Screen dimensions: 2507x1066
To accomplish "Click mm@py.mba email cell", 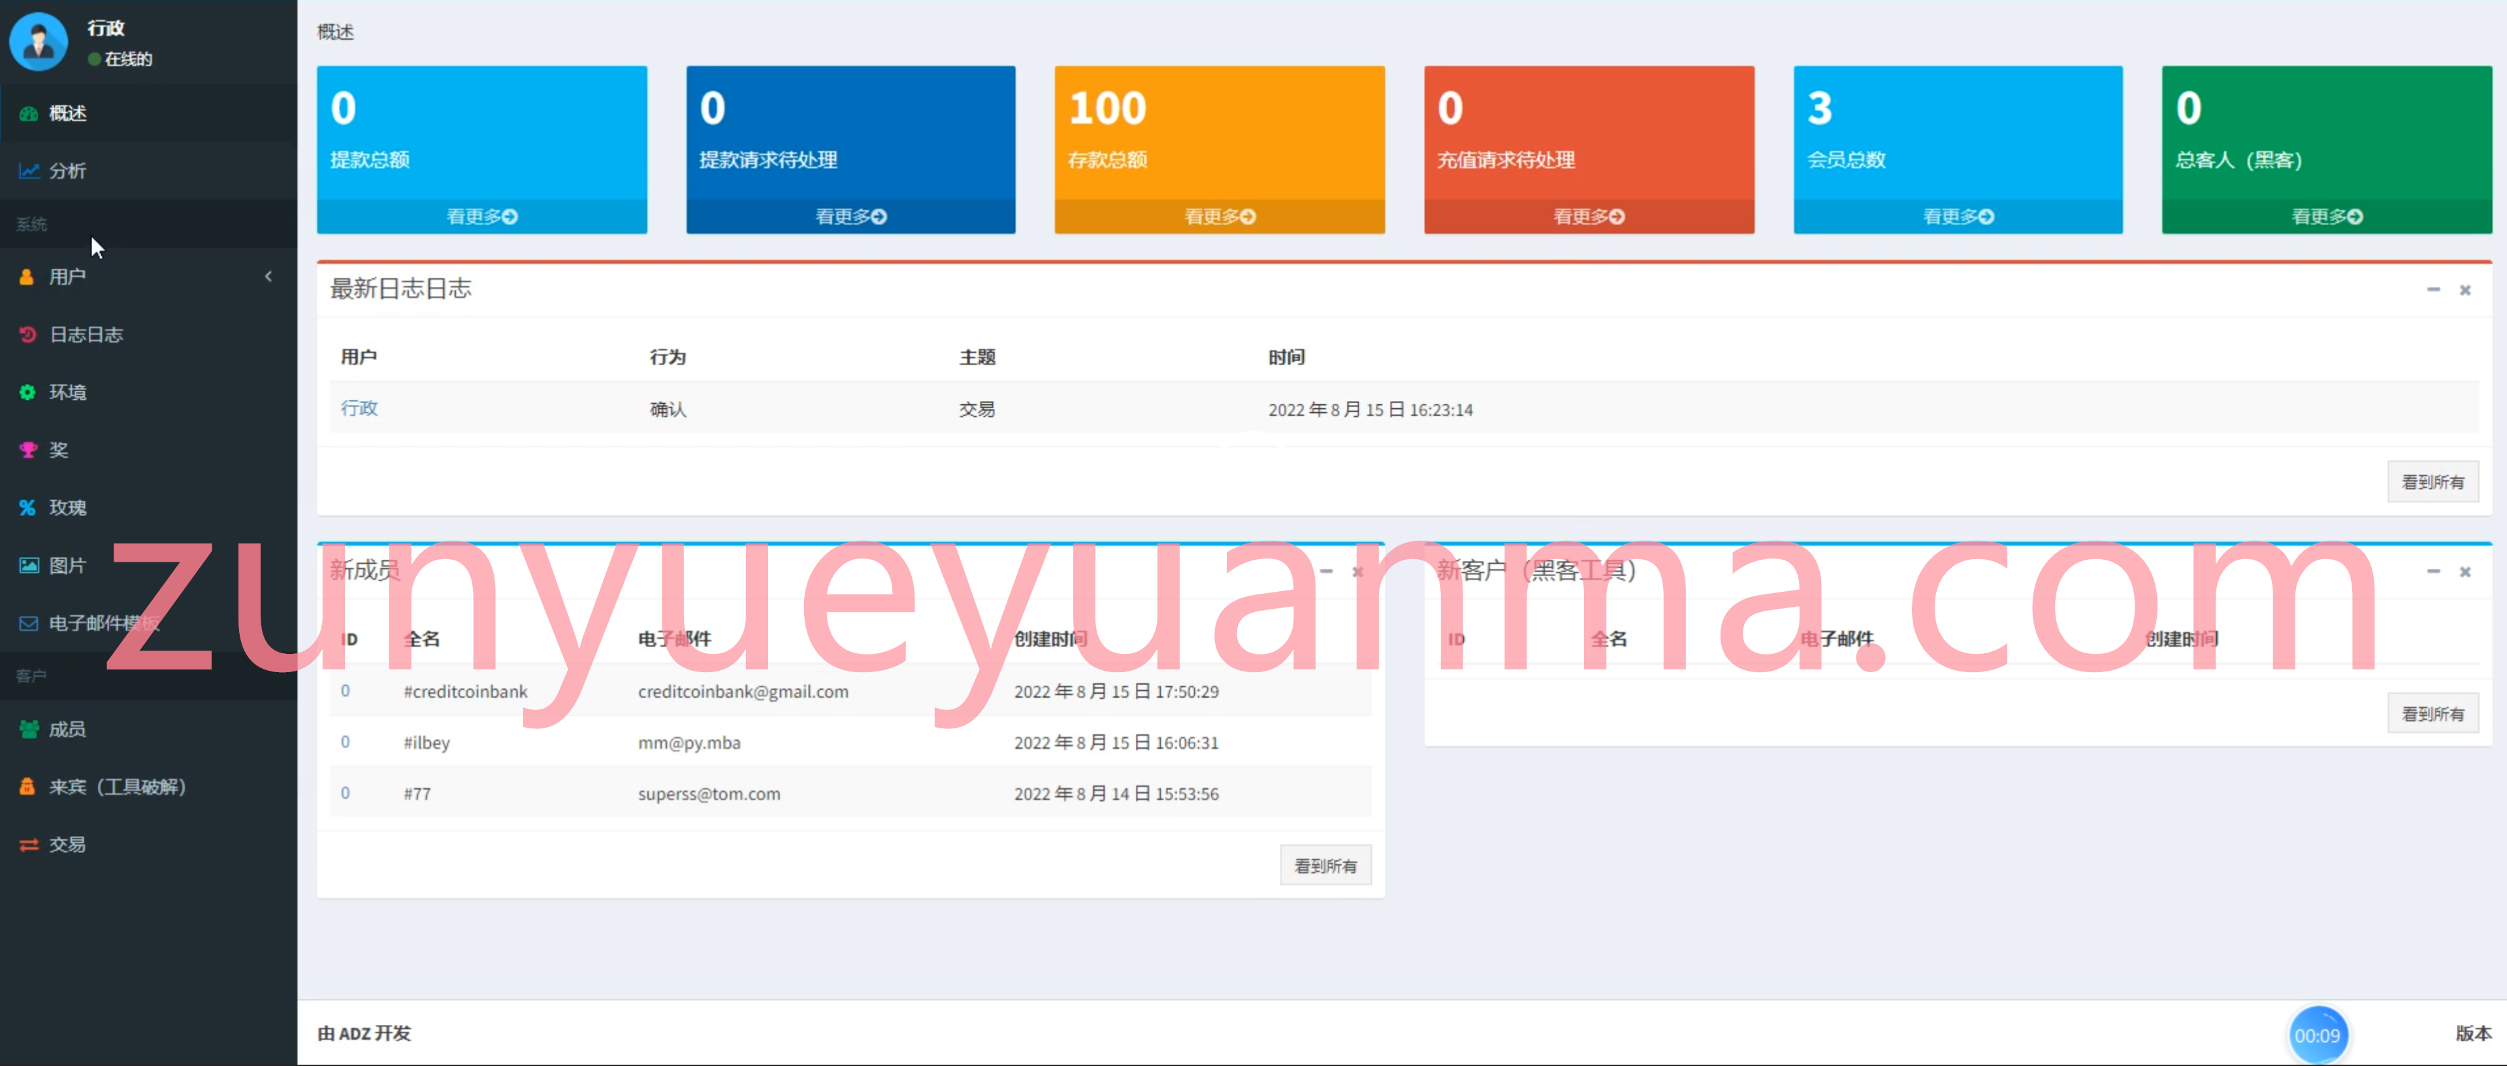I will [x=689, y=743].
